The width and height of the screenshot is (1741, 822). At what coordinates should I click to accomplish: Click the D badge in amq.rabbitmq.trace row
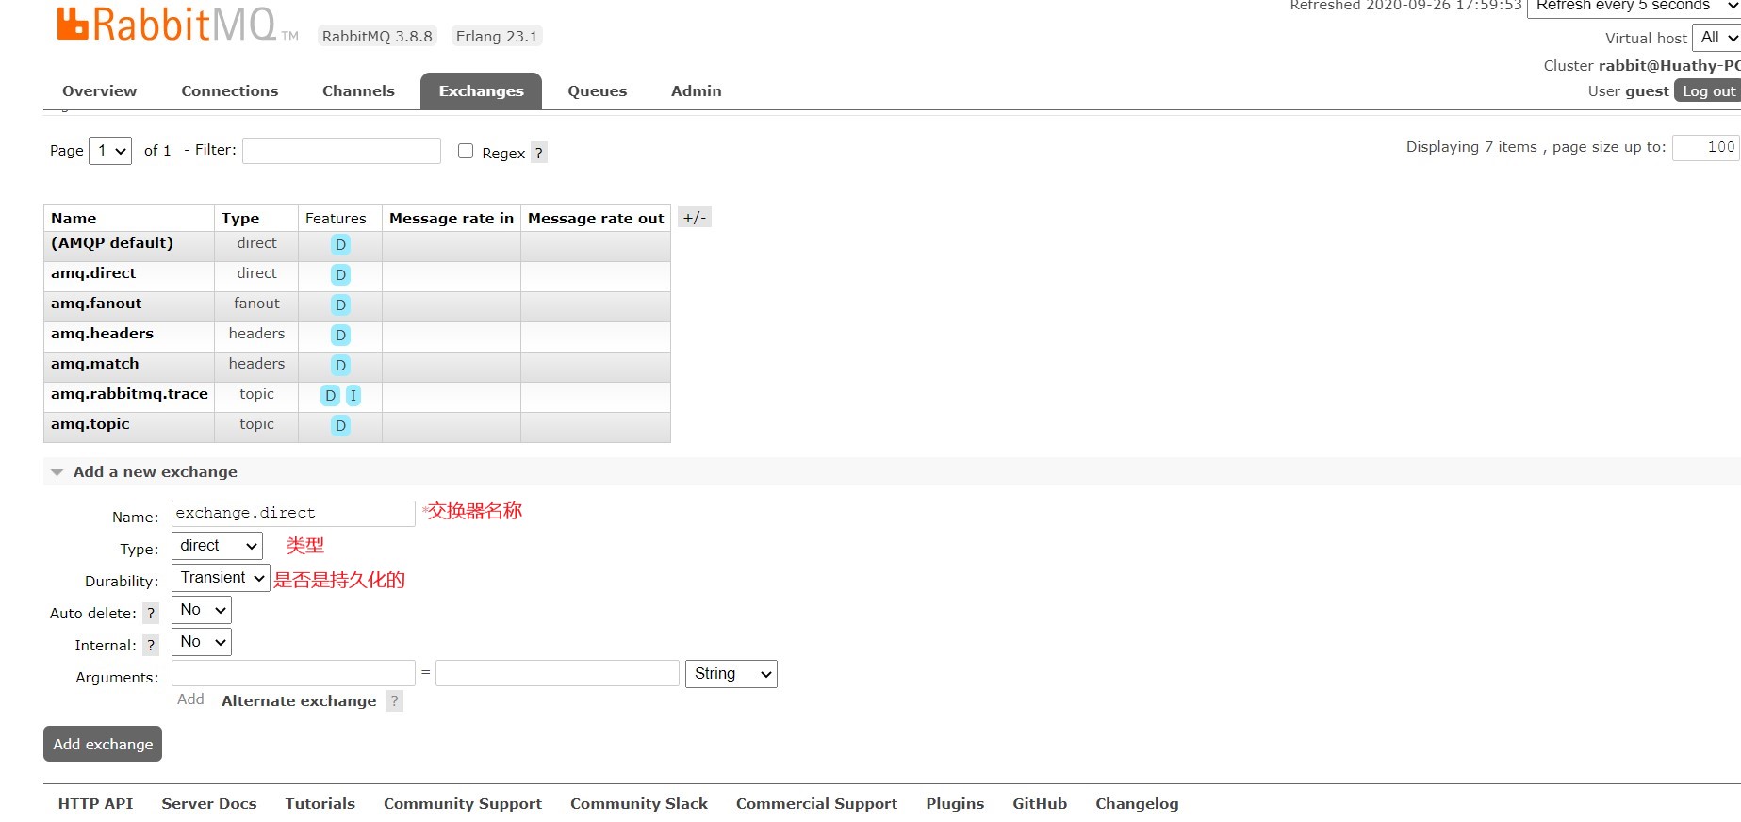click(330, 395)
